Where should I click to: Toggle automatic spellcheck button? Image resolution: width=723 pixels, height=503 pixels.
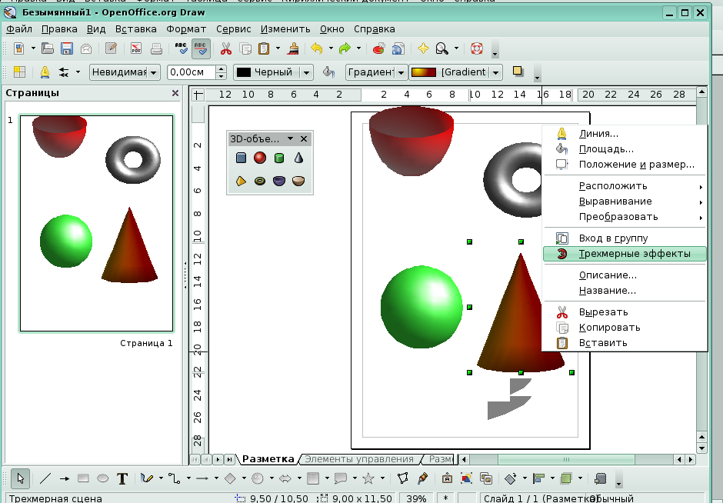point(201,48)
